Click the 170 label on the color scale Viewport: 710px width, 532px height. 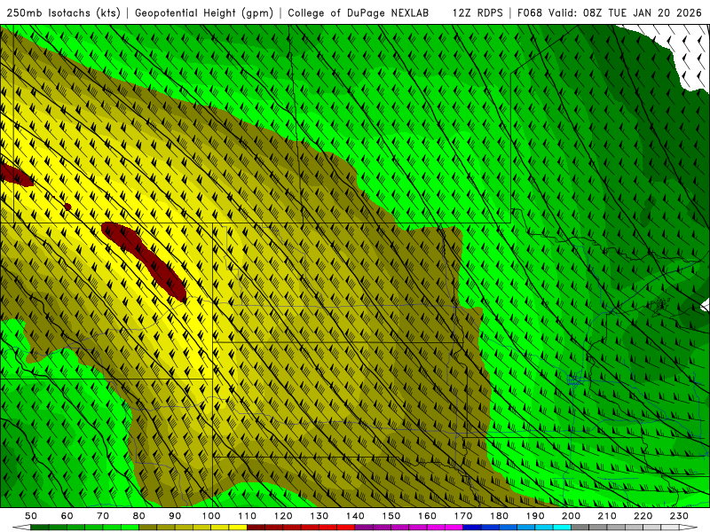click(463, 516)
